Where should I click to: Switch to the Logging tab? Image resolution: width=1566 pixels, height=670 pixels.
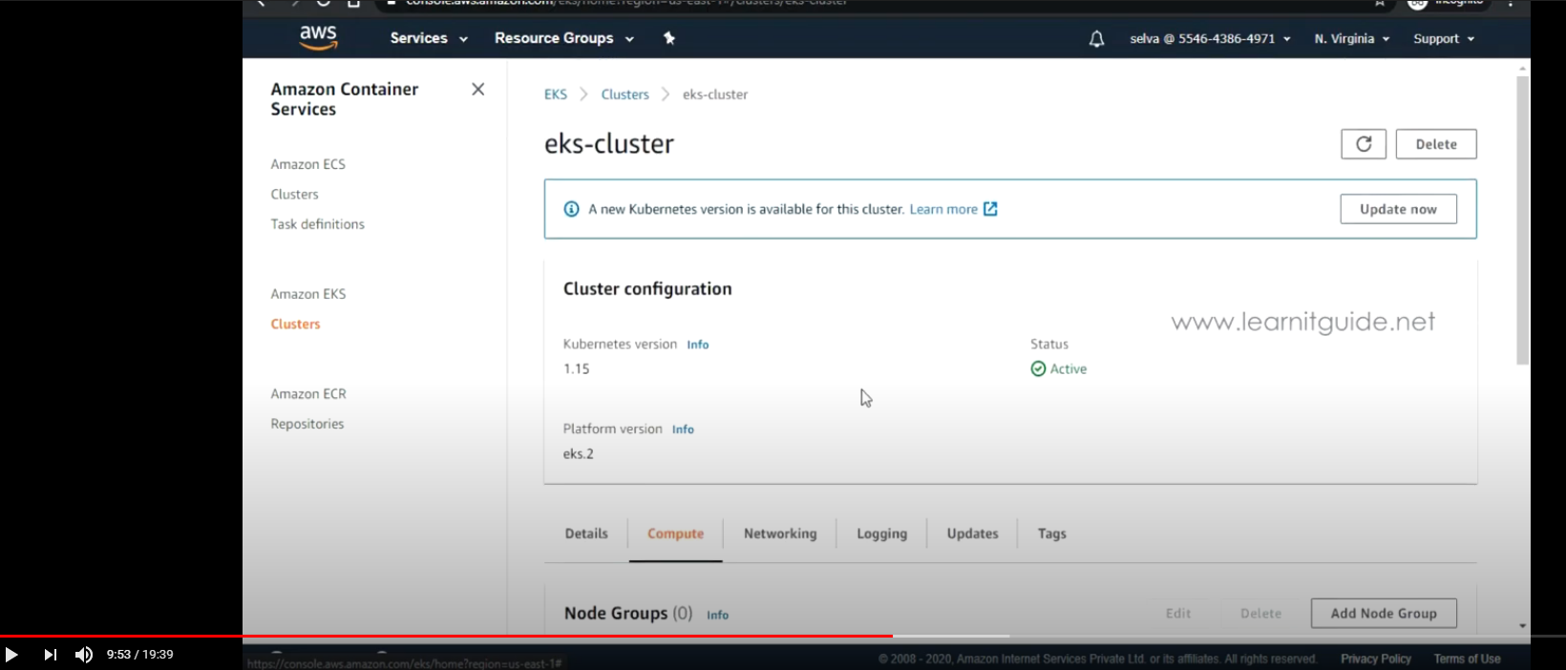click(881, 534)
